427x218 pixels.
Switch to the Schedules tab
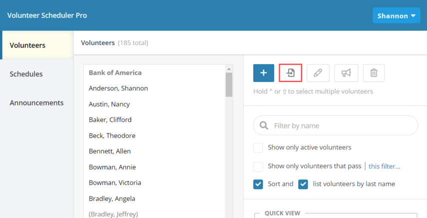[x=26, y=74]
